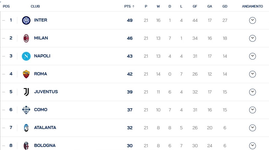Image resolution: width=269 pixels, height=150 pixels.
Task: Click the ANDAMENTO column header
Action: point(252,6)
